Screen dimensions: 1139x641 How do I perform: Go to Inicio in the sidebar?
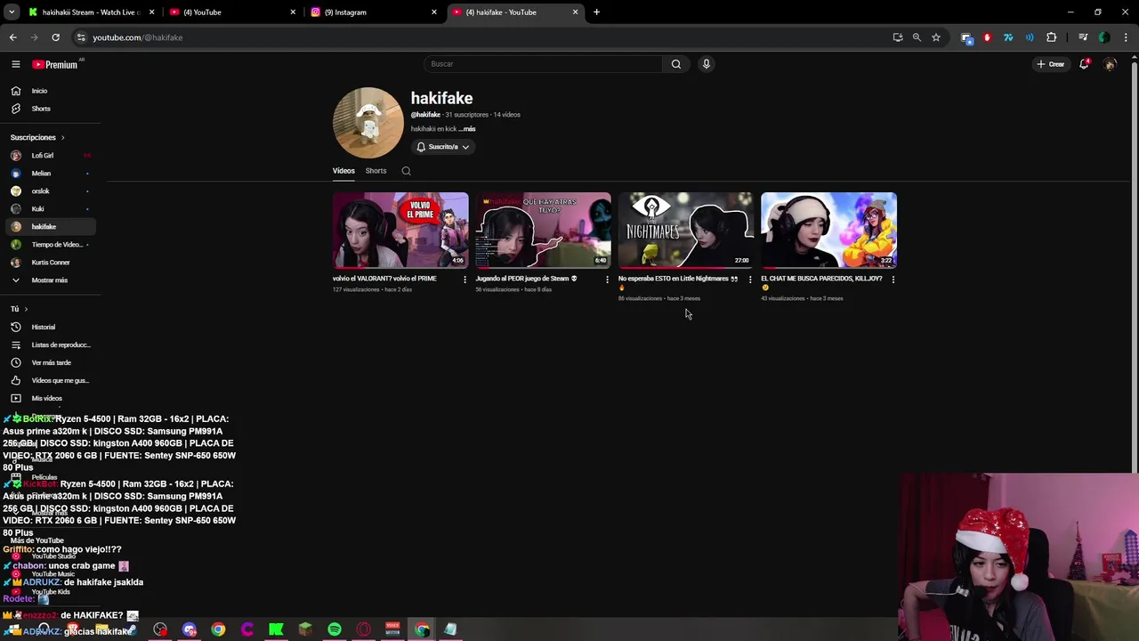coord(50,91)
